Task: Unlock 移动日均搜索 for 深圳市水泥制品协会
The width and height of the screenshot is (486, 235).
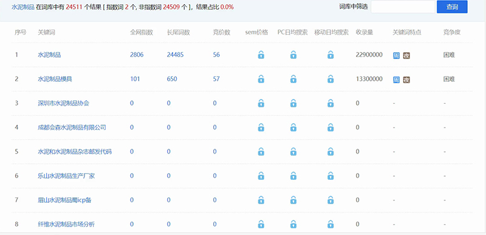Action: (330, 103)
